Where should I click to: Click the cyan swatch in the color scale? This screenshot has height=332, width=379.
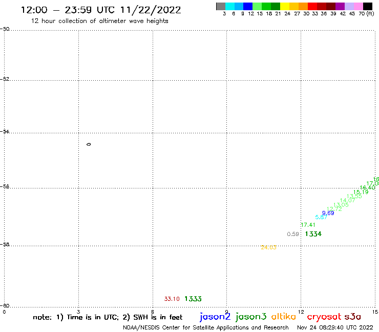[230, 6]
